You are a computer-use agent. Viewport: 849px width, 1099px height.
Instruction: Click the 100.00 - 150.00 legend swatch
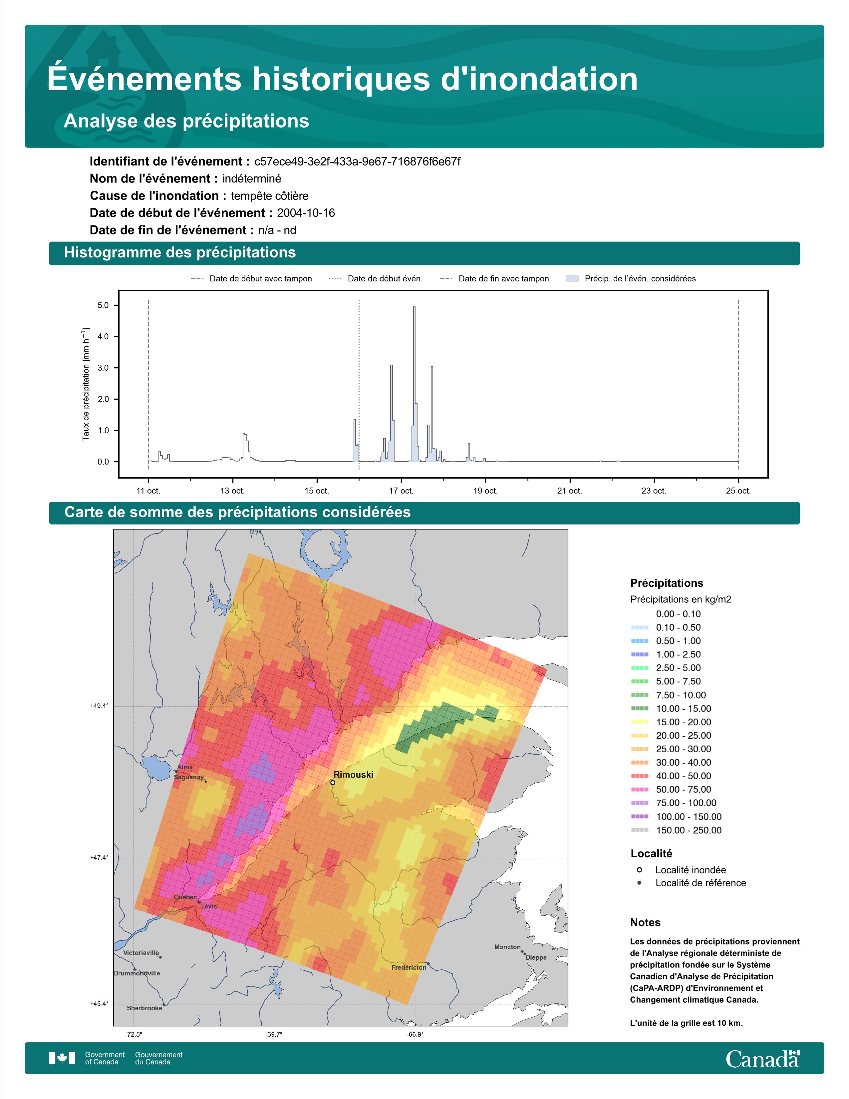pyautogui.click(x=639, y=817)
